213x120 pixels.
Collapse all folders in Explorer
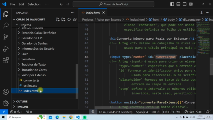75,19
